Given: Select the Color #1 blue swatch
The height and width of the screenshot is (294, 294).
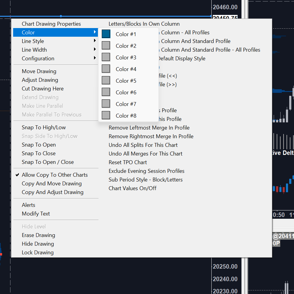Looking at the screenshot, I should coord(106,34).
